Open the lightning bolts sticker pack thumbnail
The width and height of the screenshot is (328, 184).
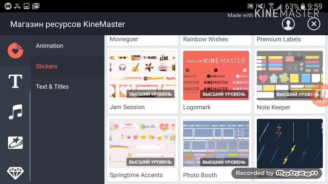point(290,143)
